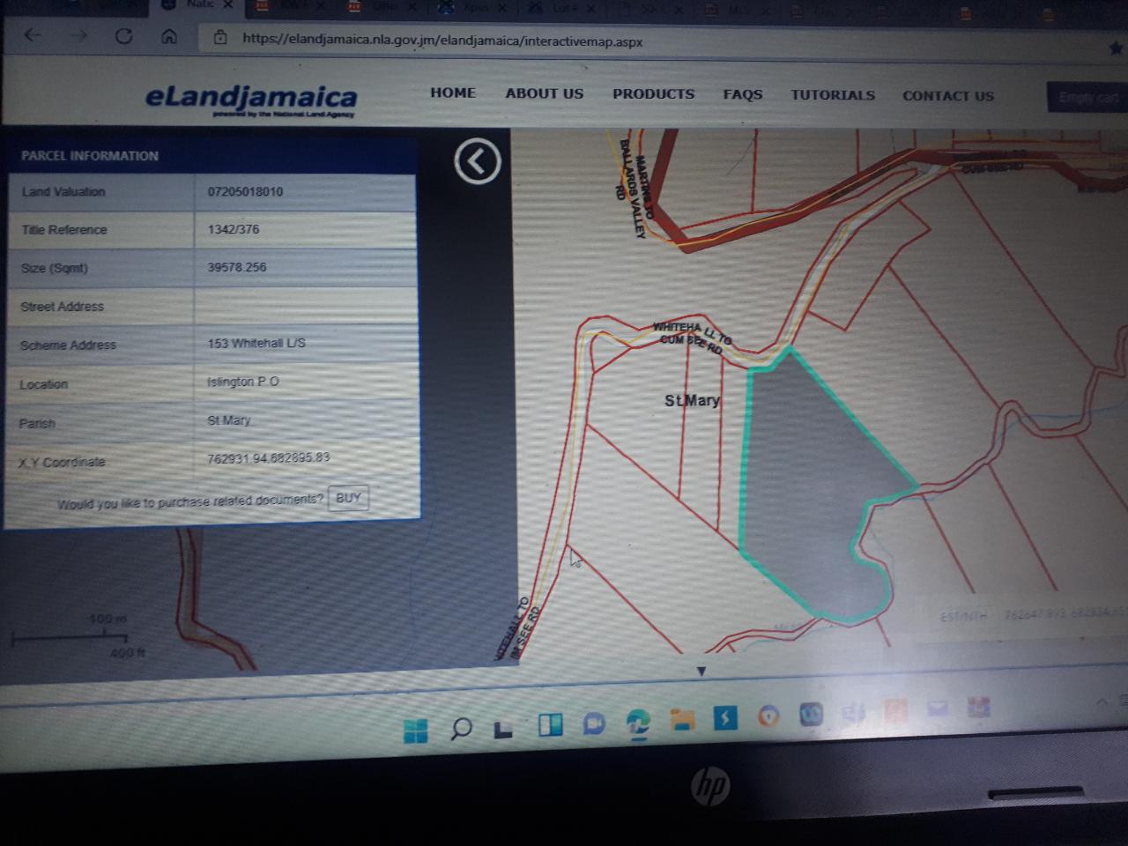Viewport: 1128px width, 846px height.
Task: Click the eLandjamaica logo
Action: point(251,99)
